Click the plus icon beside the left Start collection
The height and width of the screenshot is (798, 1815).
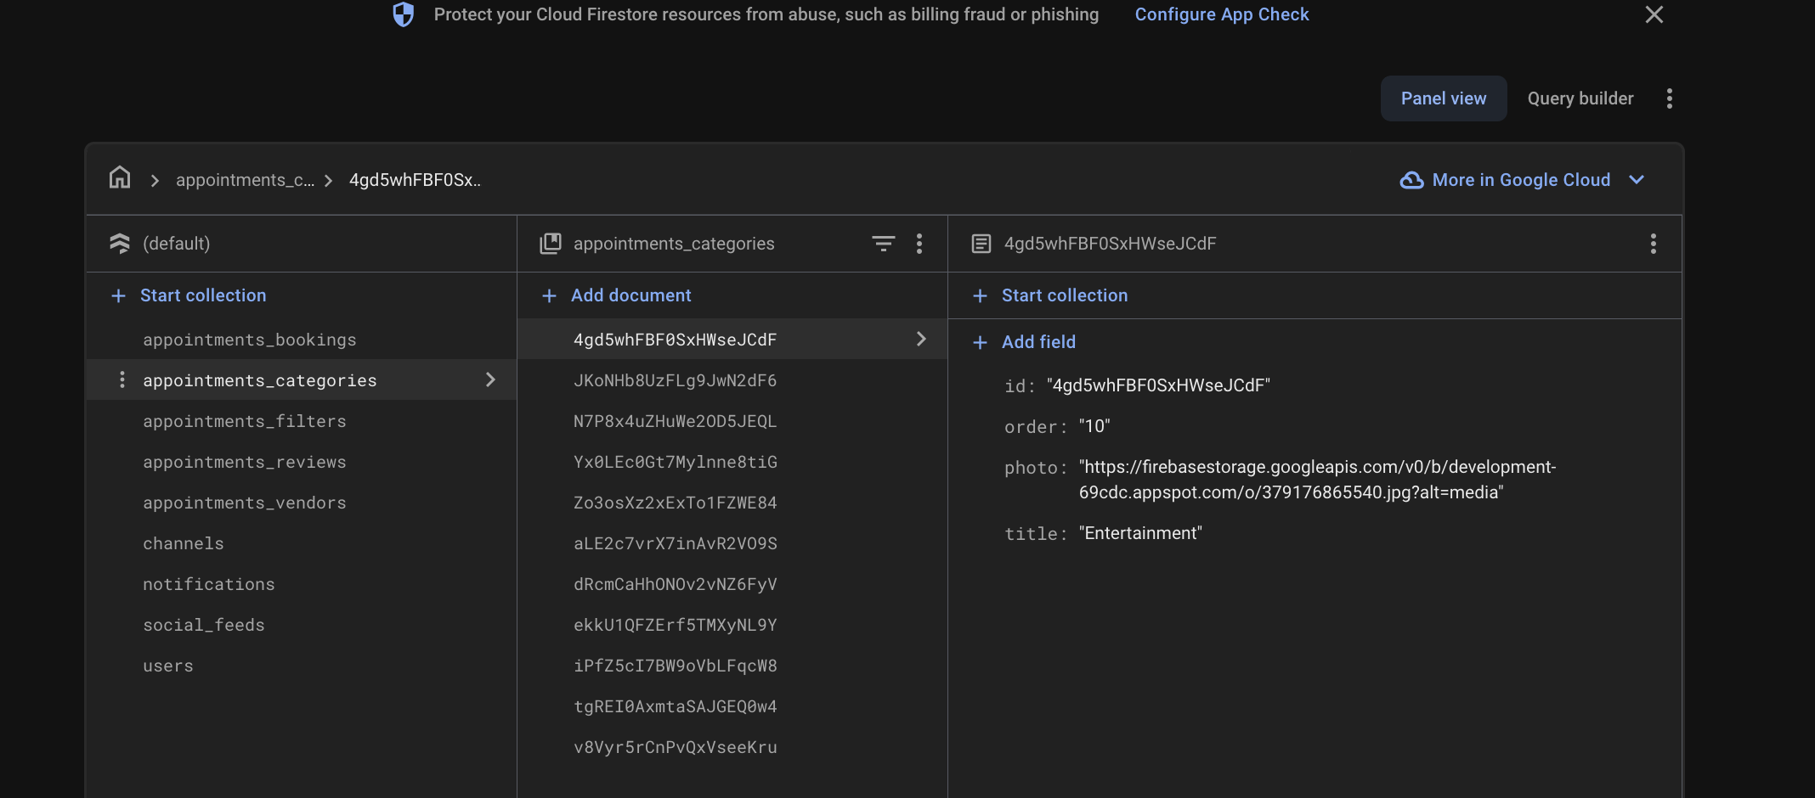(x=118, y=295)
